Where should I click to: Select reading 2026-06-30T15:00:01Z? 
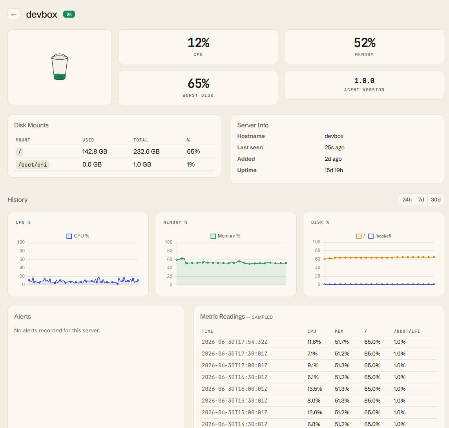pos(319,412)
